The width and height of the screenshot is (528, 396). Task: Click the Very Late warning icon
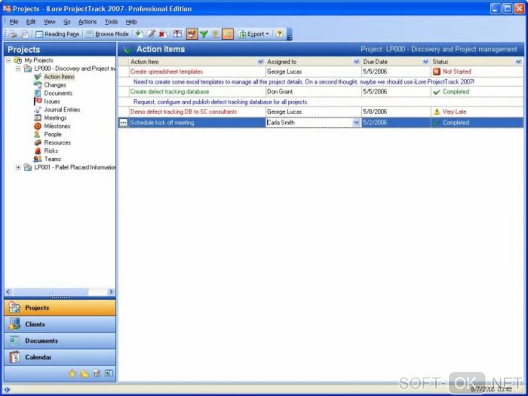click(x=437, y=112)
